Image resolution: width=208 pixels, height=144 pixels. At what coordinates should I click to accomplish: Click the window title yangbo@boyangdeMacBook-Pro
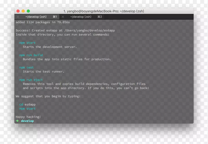tap(104, 11)
